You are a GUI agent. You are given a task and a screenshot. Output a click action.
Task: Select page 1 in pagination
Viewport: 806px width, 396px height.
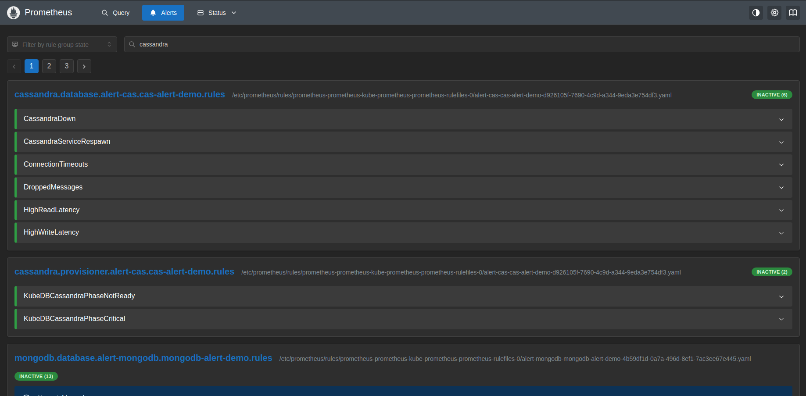pyautogui.click(x=32, y=66)
